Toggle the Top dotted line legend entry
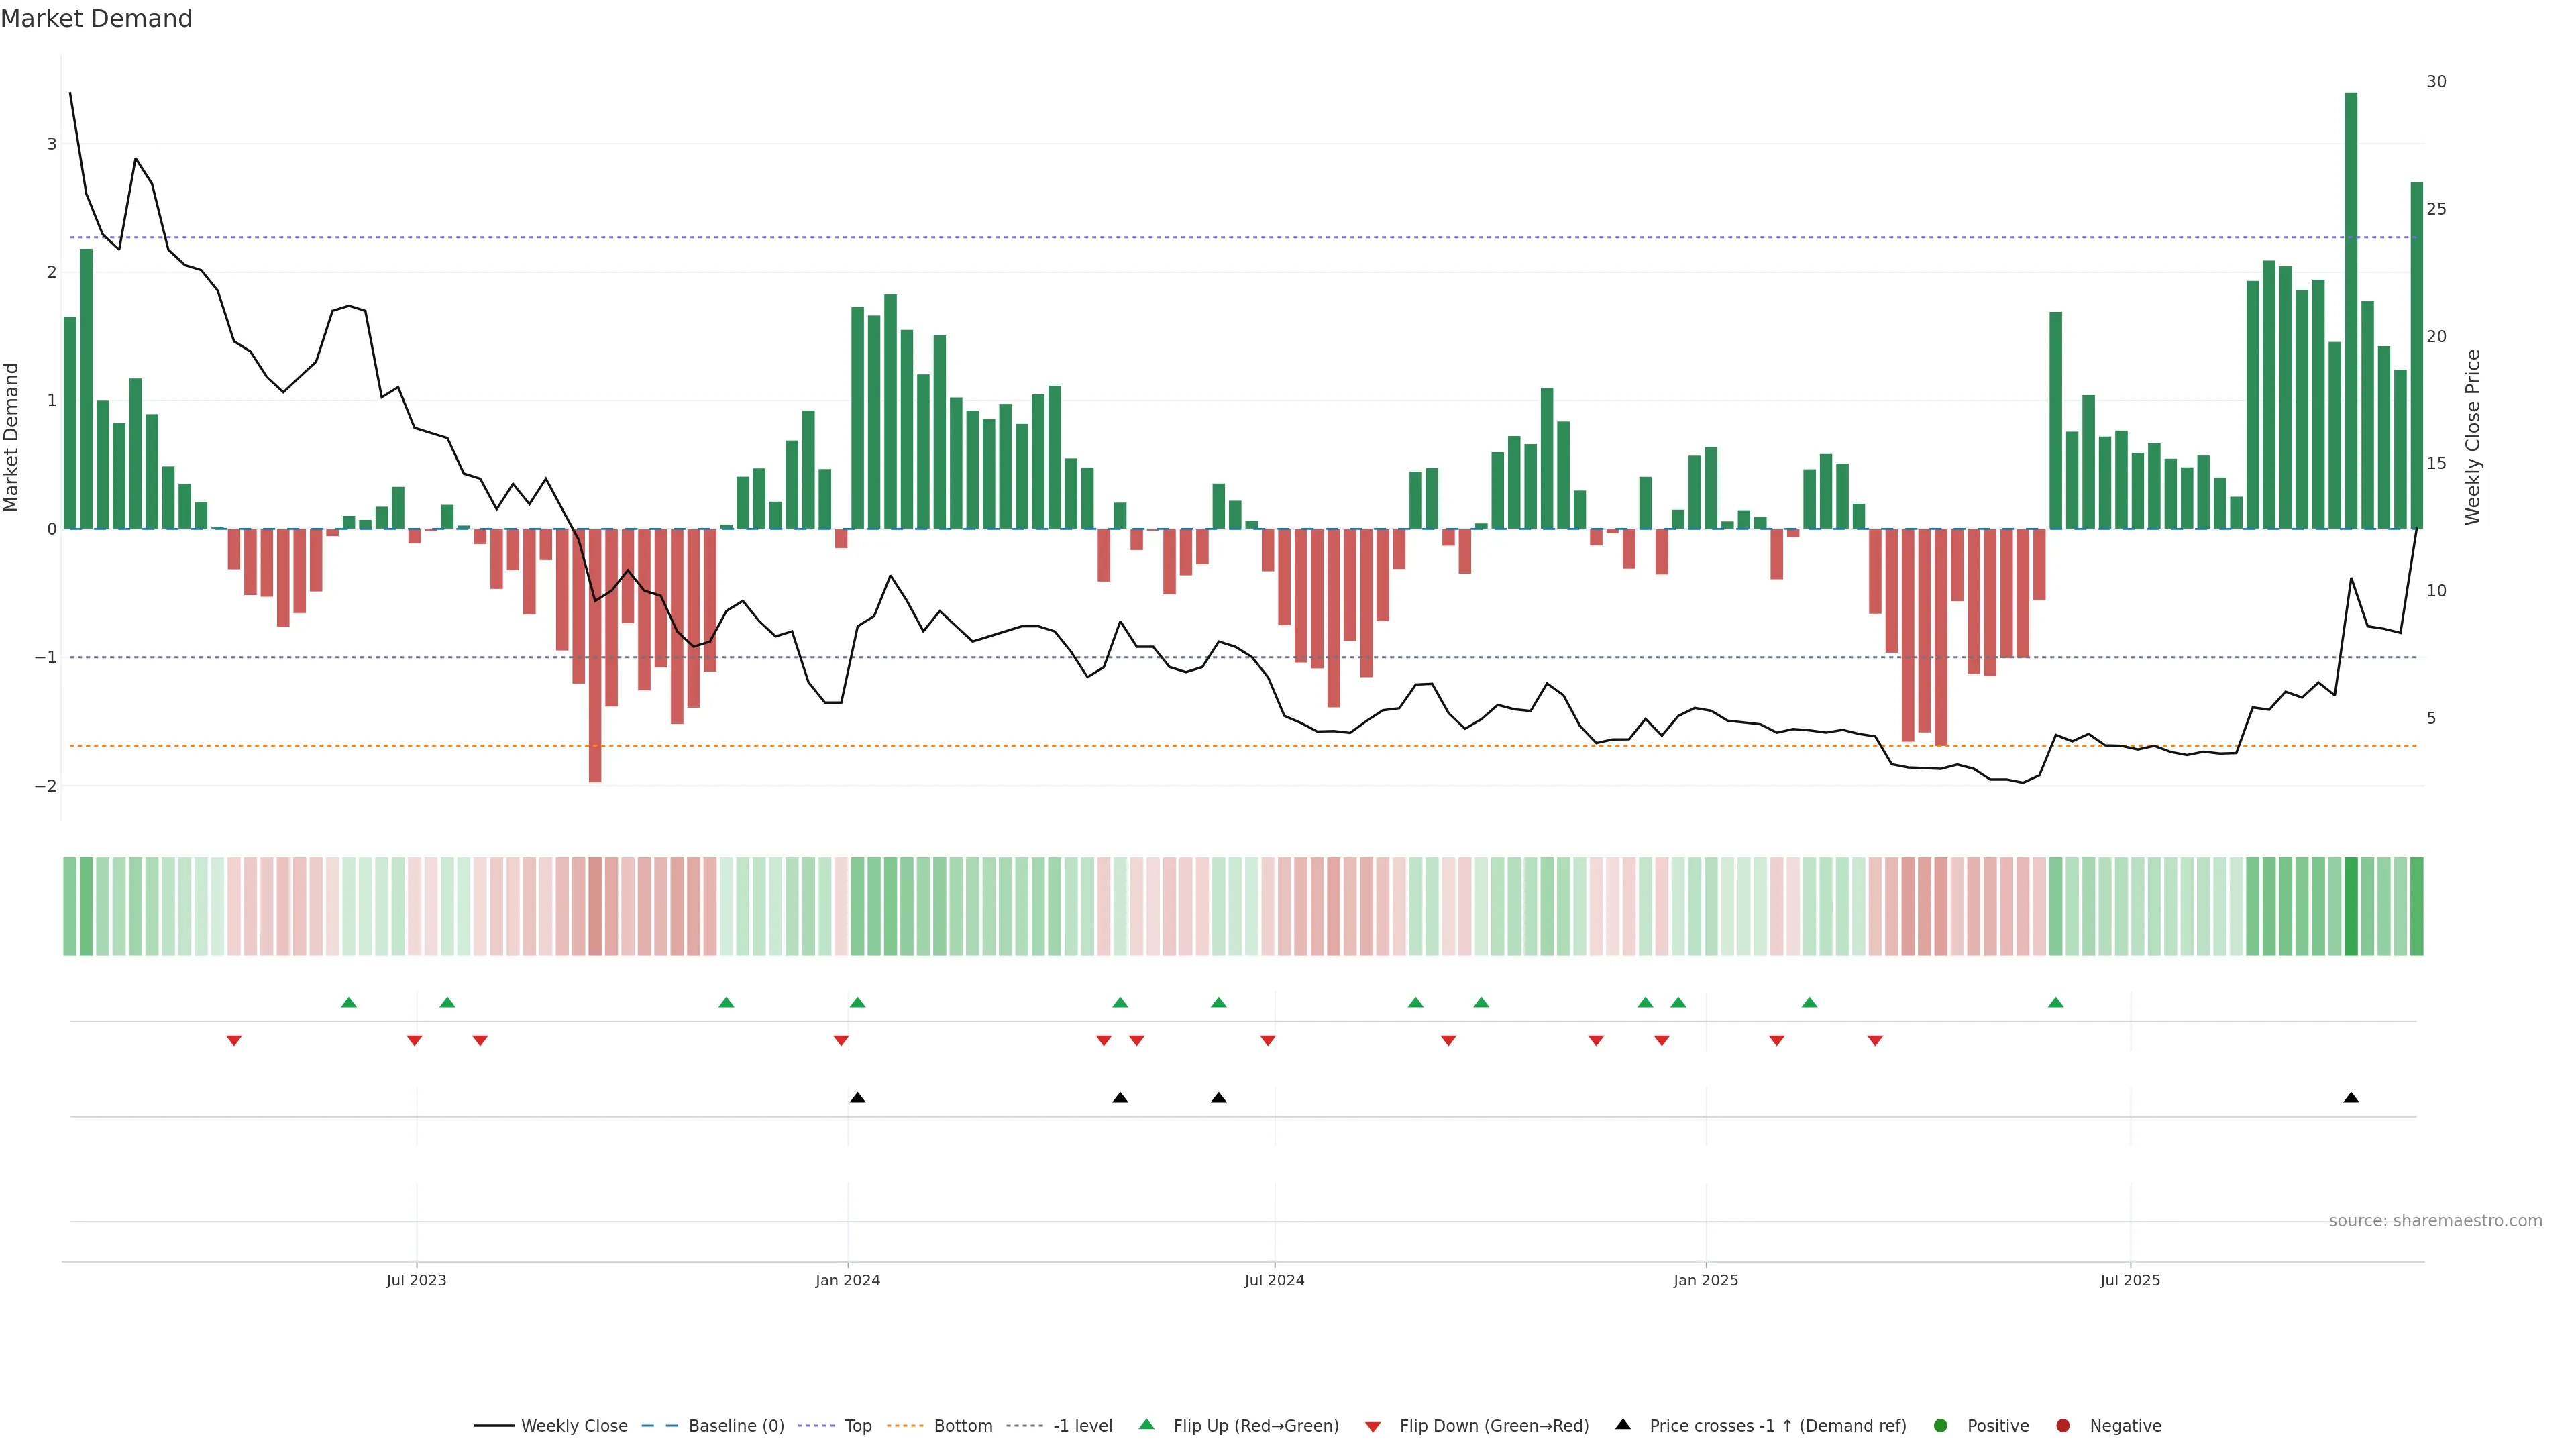The image size is (2576, 1449). [857, 1426]
